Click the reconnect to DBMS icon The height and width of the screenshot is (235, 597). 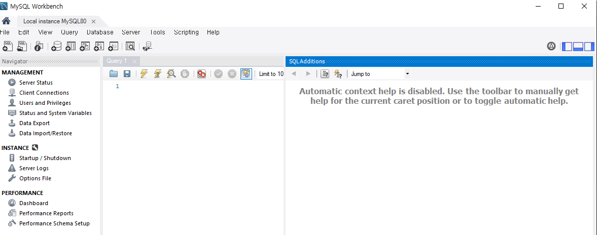(147, 47)
